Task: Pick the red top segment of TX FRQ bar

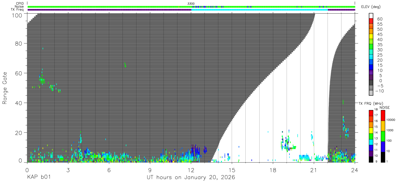Action: click(371, 113)
